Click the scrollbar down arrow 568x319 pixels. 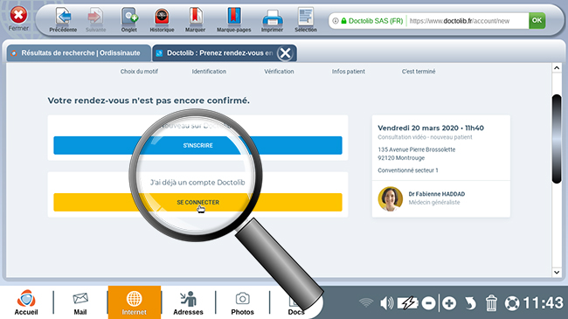tap(557, 272)
